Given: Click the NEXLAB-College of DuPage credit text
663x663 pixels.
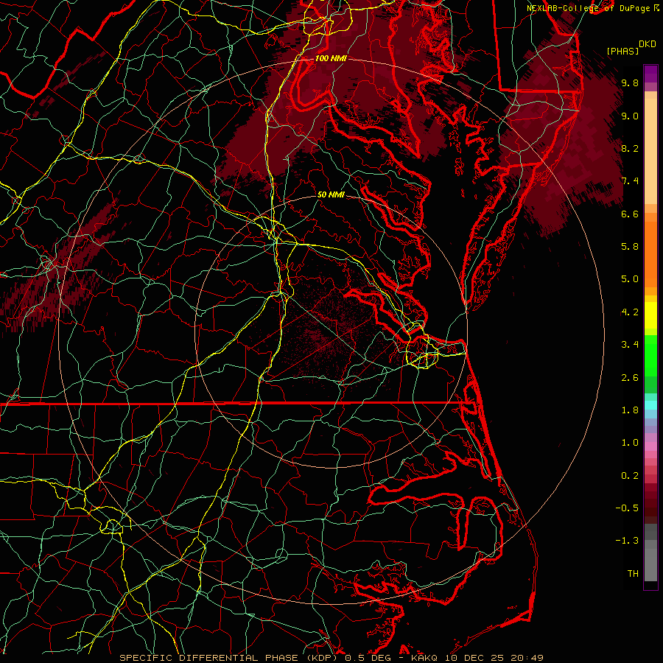Looking at the screenshot, I should [589, 8].
